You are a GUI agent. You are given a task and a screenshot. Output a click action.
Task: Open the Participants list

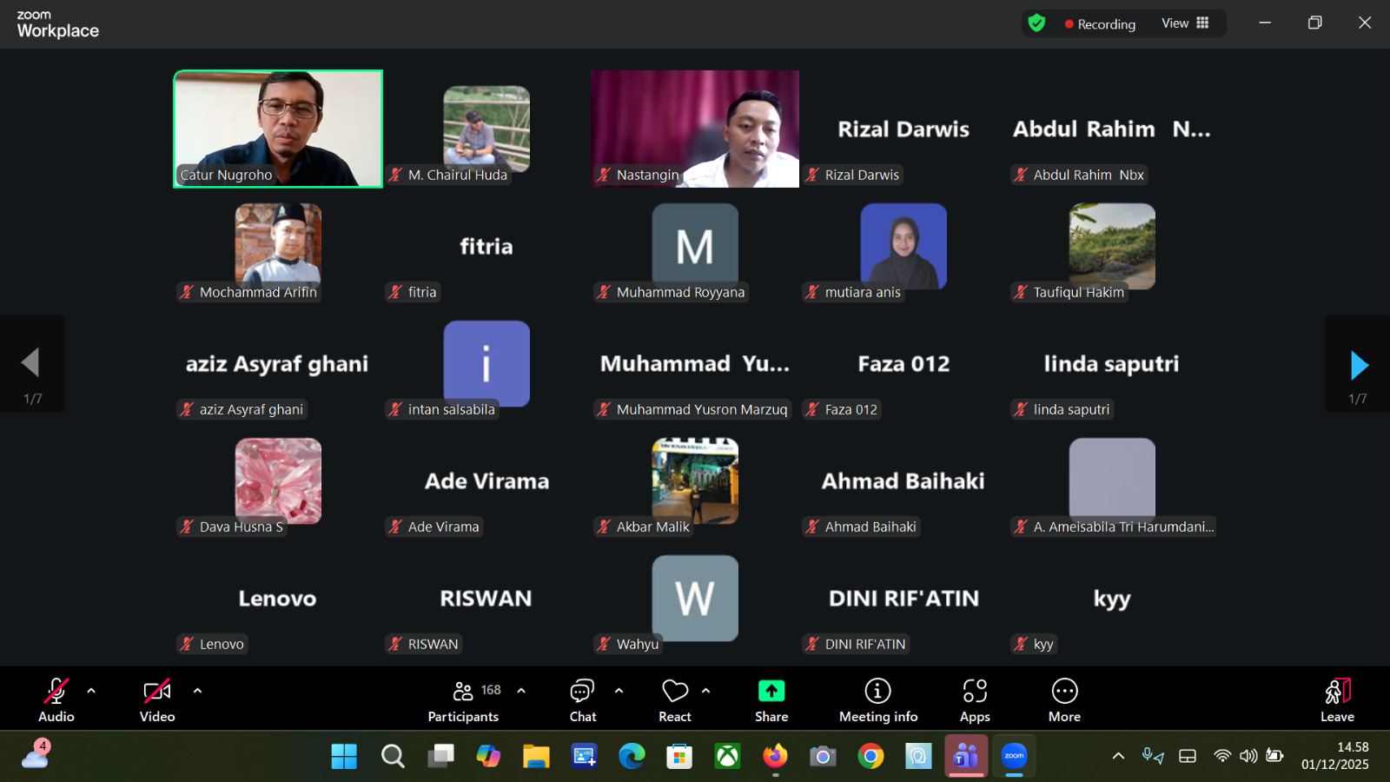click(464, 699)
